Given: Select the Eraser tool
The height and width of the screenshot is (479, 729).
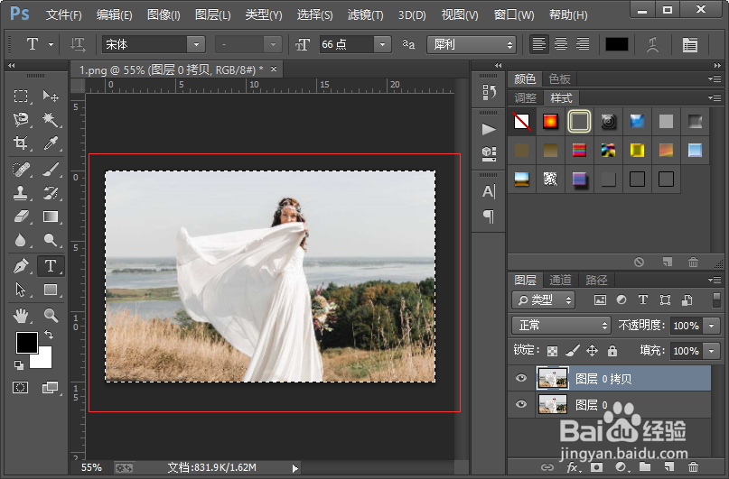Looking at the screenshot, I should coord(22,216).
